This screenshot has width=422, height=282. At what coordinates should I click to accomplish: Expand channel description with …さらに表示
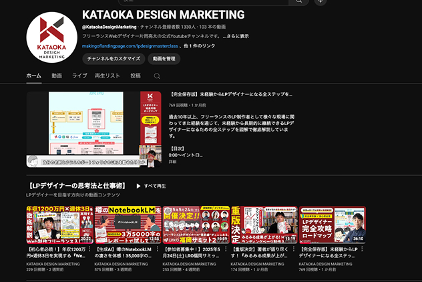[236, 36]
